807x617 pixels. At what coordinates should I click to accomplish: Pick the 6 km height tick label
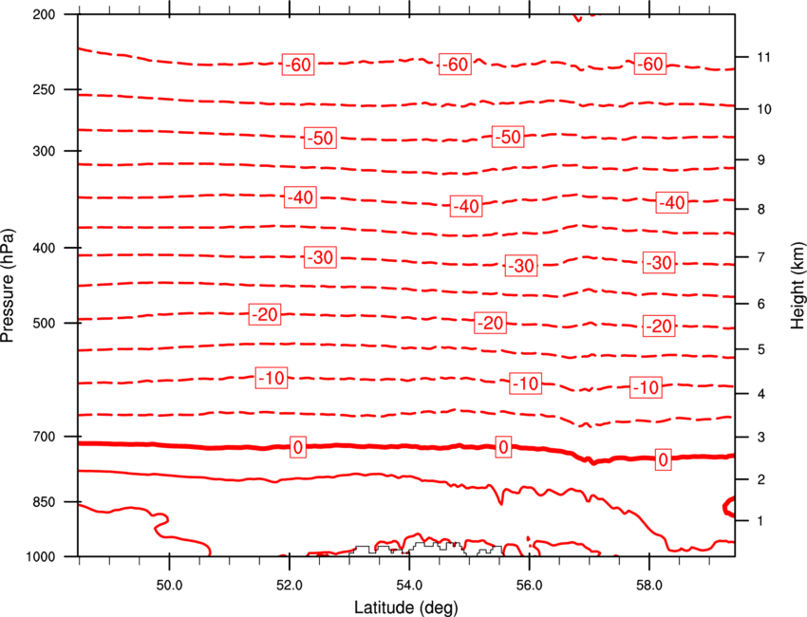point(761,304)
